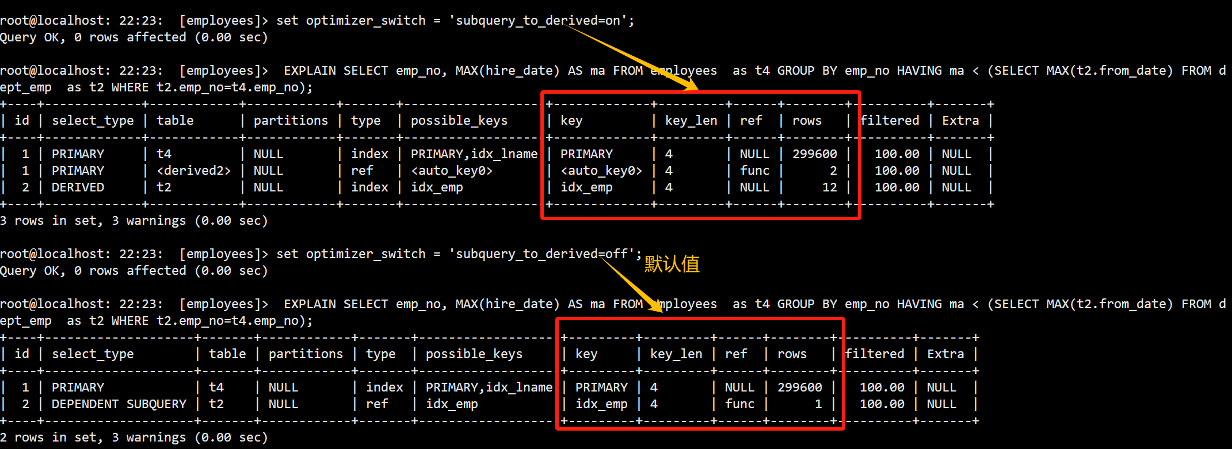Click the 'DEPENDENT SUBQUERY' select_type cell
Screen dimensions: 1232x449
(119, 404)
